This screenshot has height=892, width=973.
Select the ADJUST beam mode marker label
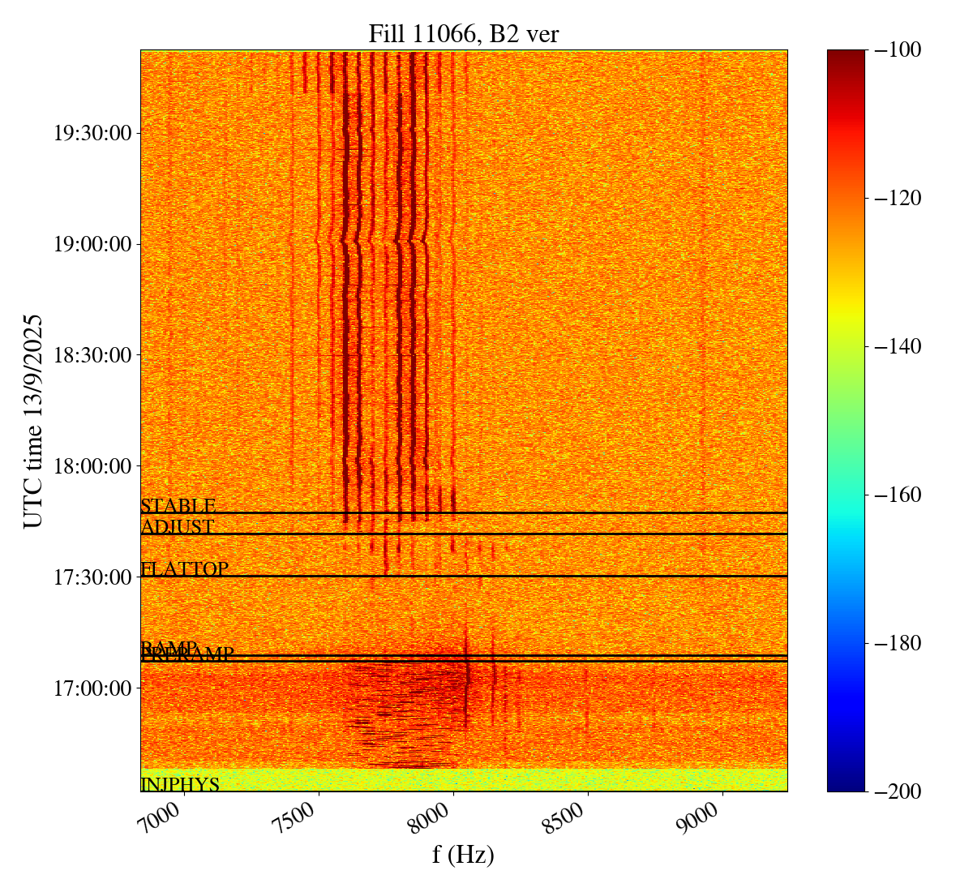coord(177,527)
